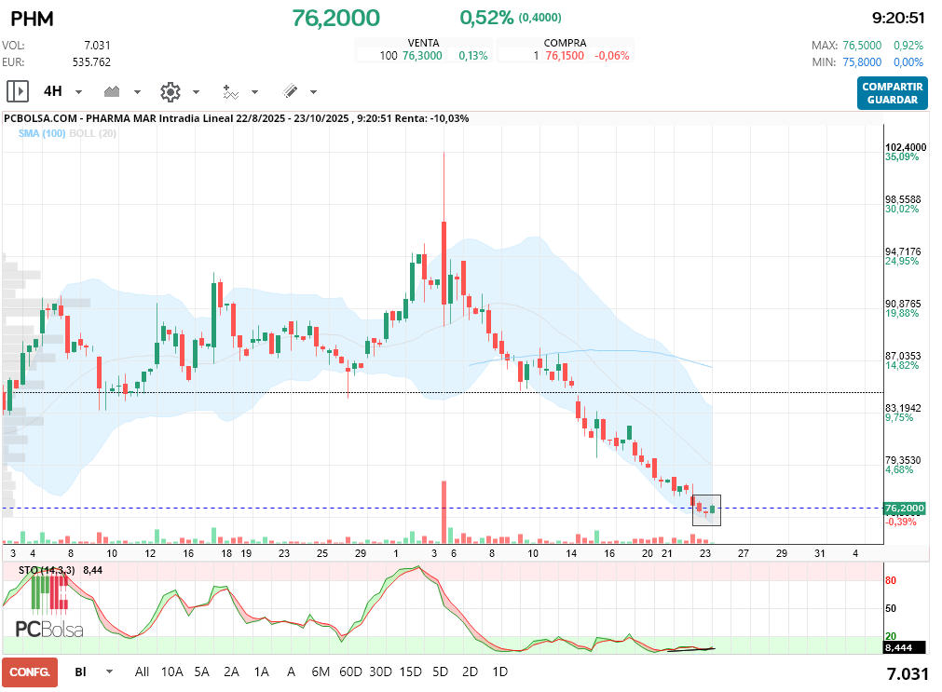Expand the BI dropdown arrow

point(109,672)
